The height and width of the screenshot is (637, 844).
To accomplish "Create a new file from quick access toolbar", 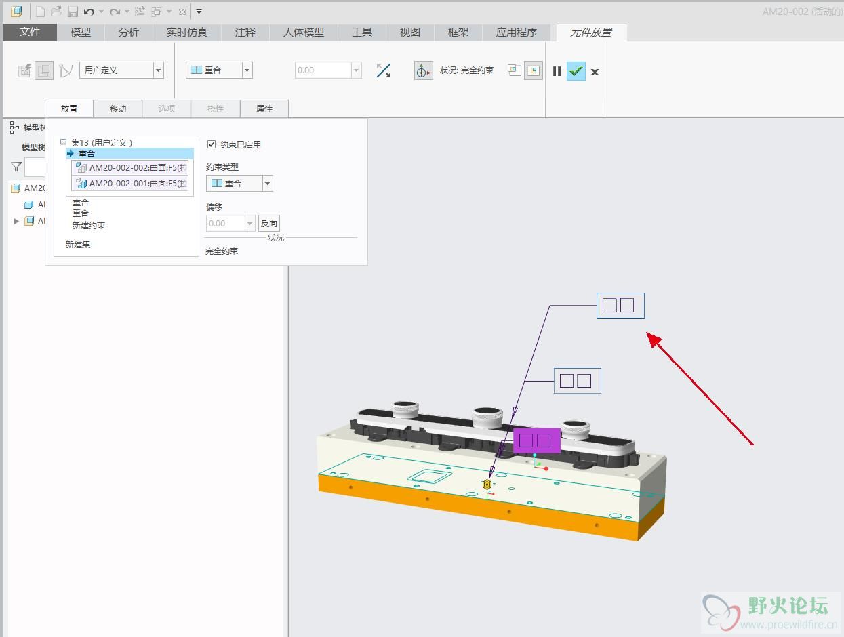I will [41, 12].
